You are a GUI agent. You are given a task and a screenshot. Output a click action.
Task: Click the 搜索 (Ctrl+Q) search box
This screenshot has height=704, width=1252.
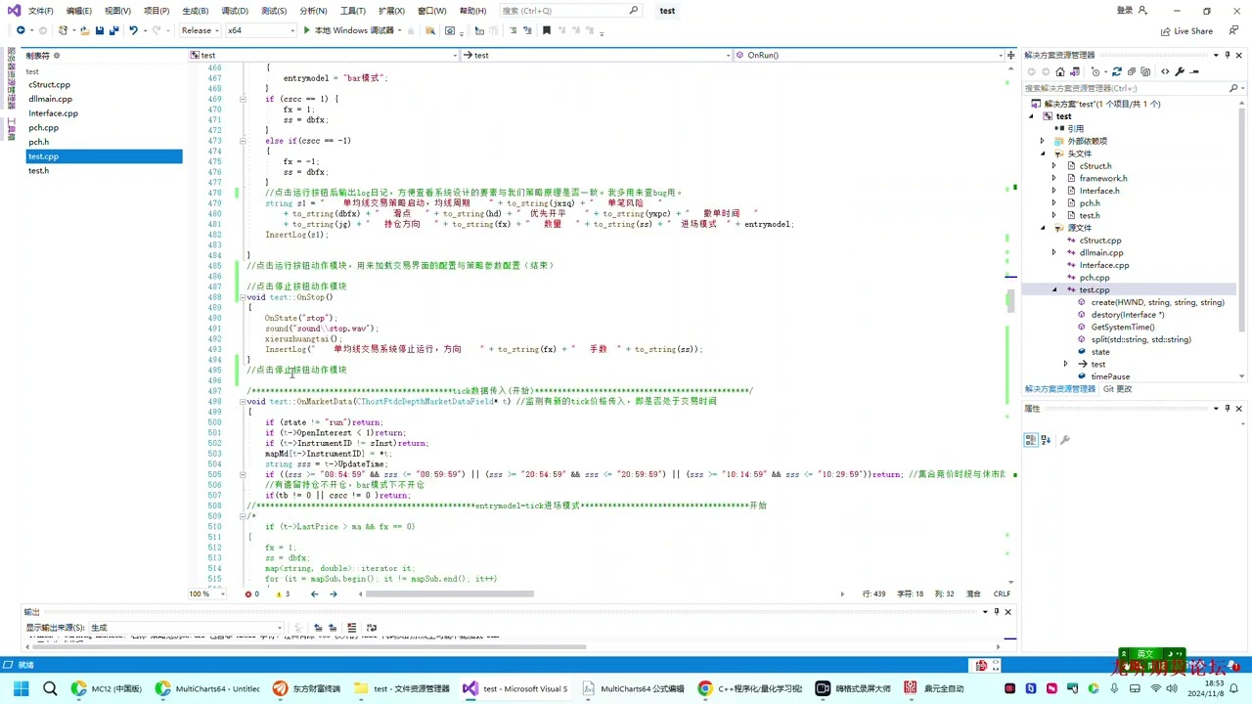pos(569,11)
